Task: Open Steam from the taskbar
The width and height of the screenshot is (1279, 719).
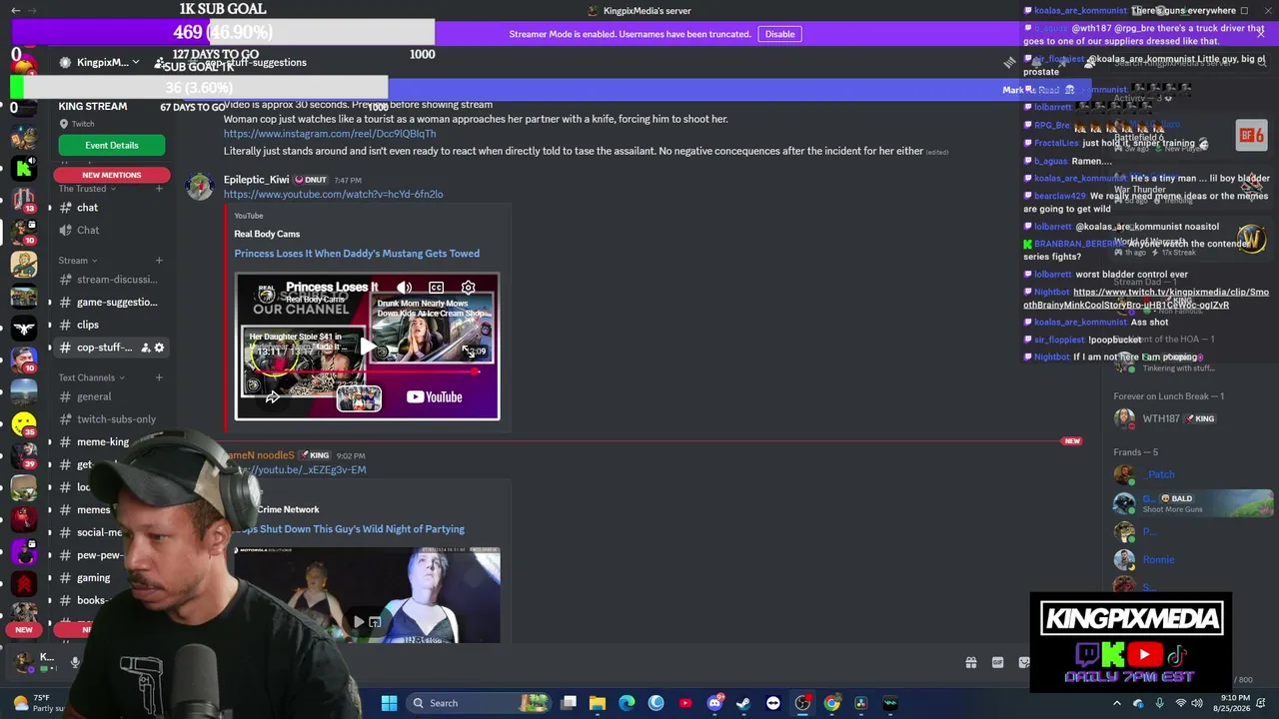Action: pyautogui.click(x=743, y=703)
